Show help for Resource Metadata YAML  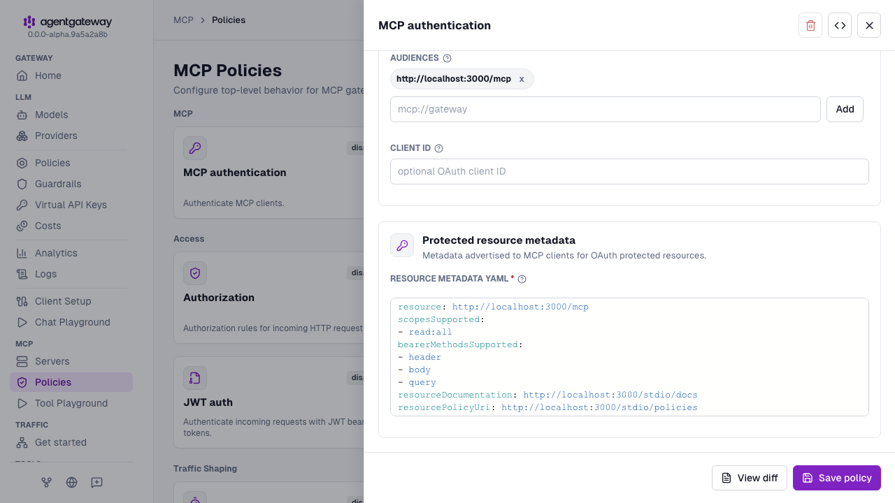click(522, 279)
